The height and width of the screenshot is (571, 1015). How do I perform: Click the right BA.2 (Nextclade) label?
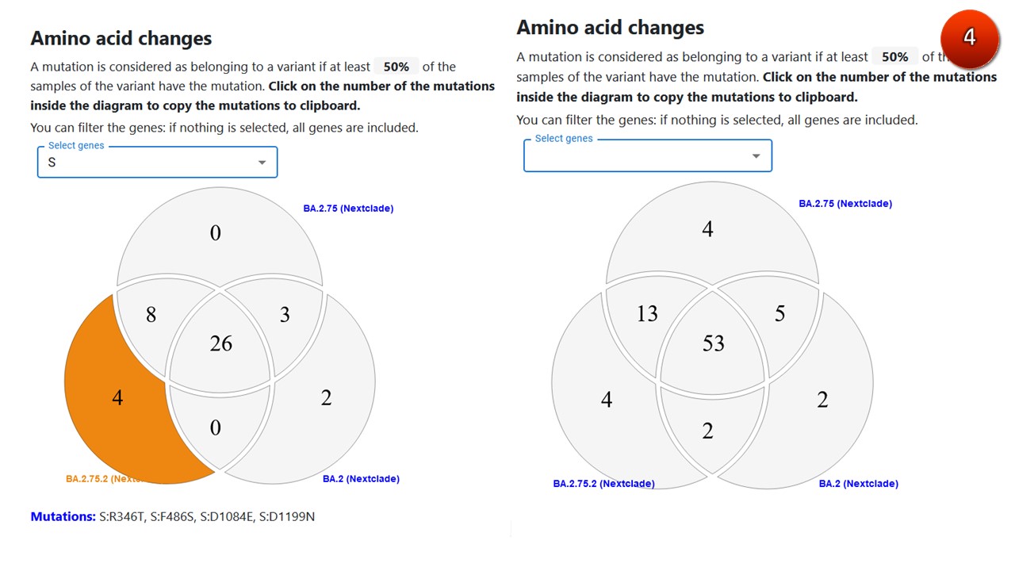pos(858,484)
